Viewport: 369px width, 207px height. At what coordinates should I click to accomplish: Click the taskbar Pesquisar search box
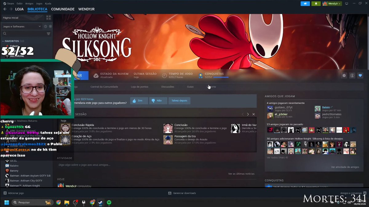pos(32,202)
